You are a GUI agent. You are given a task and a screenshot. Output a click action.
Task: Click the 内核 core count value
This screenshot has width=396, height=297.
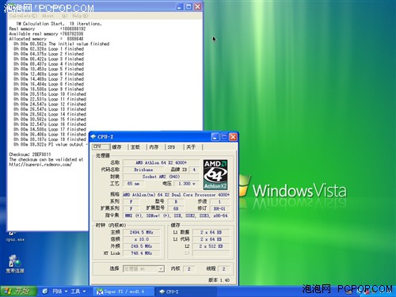188,268
